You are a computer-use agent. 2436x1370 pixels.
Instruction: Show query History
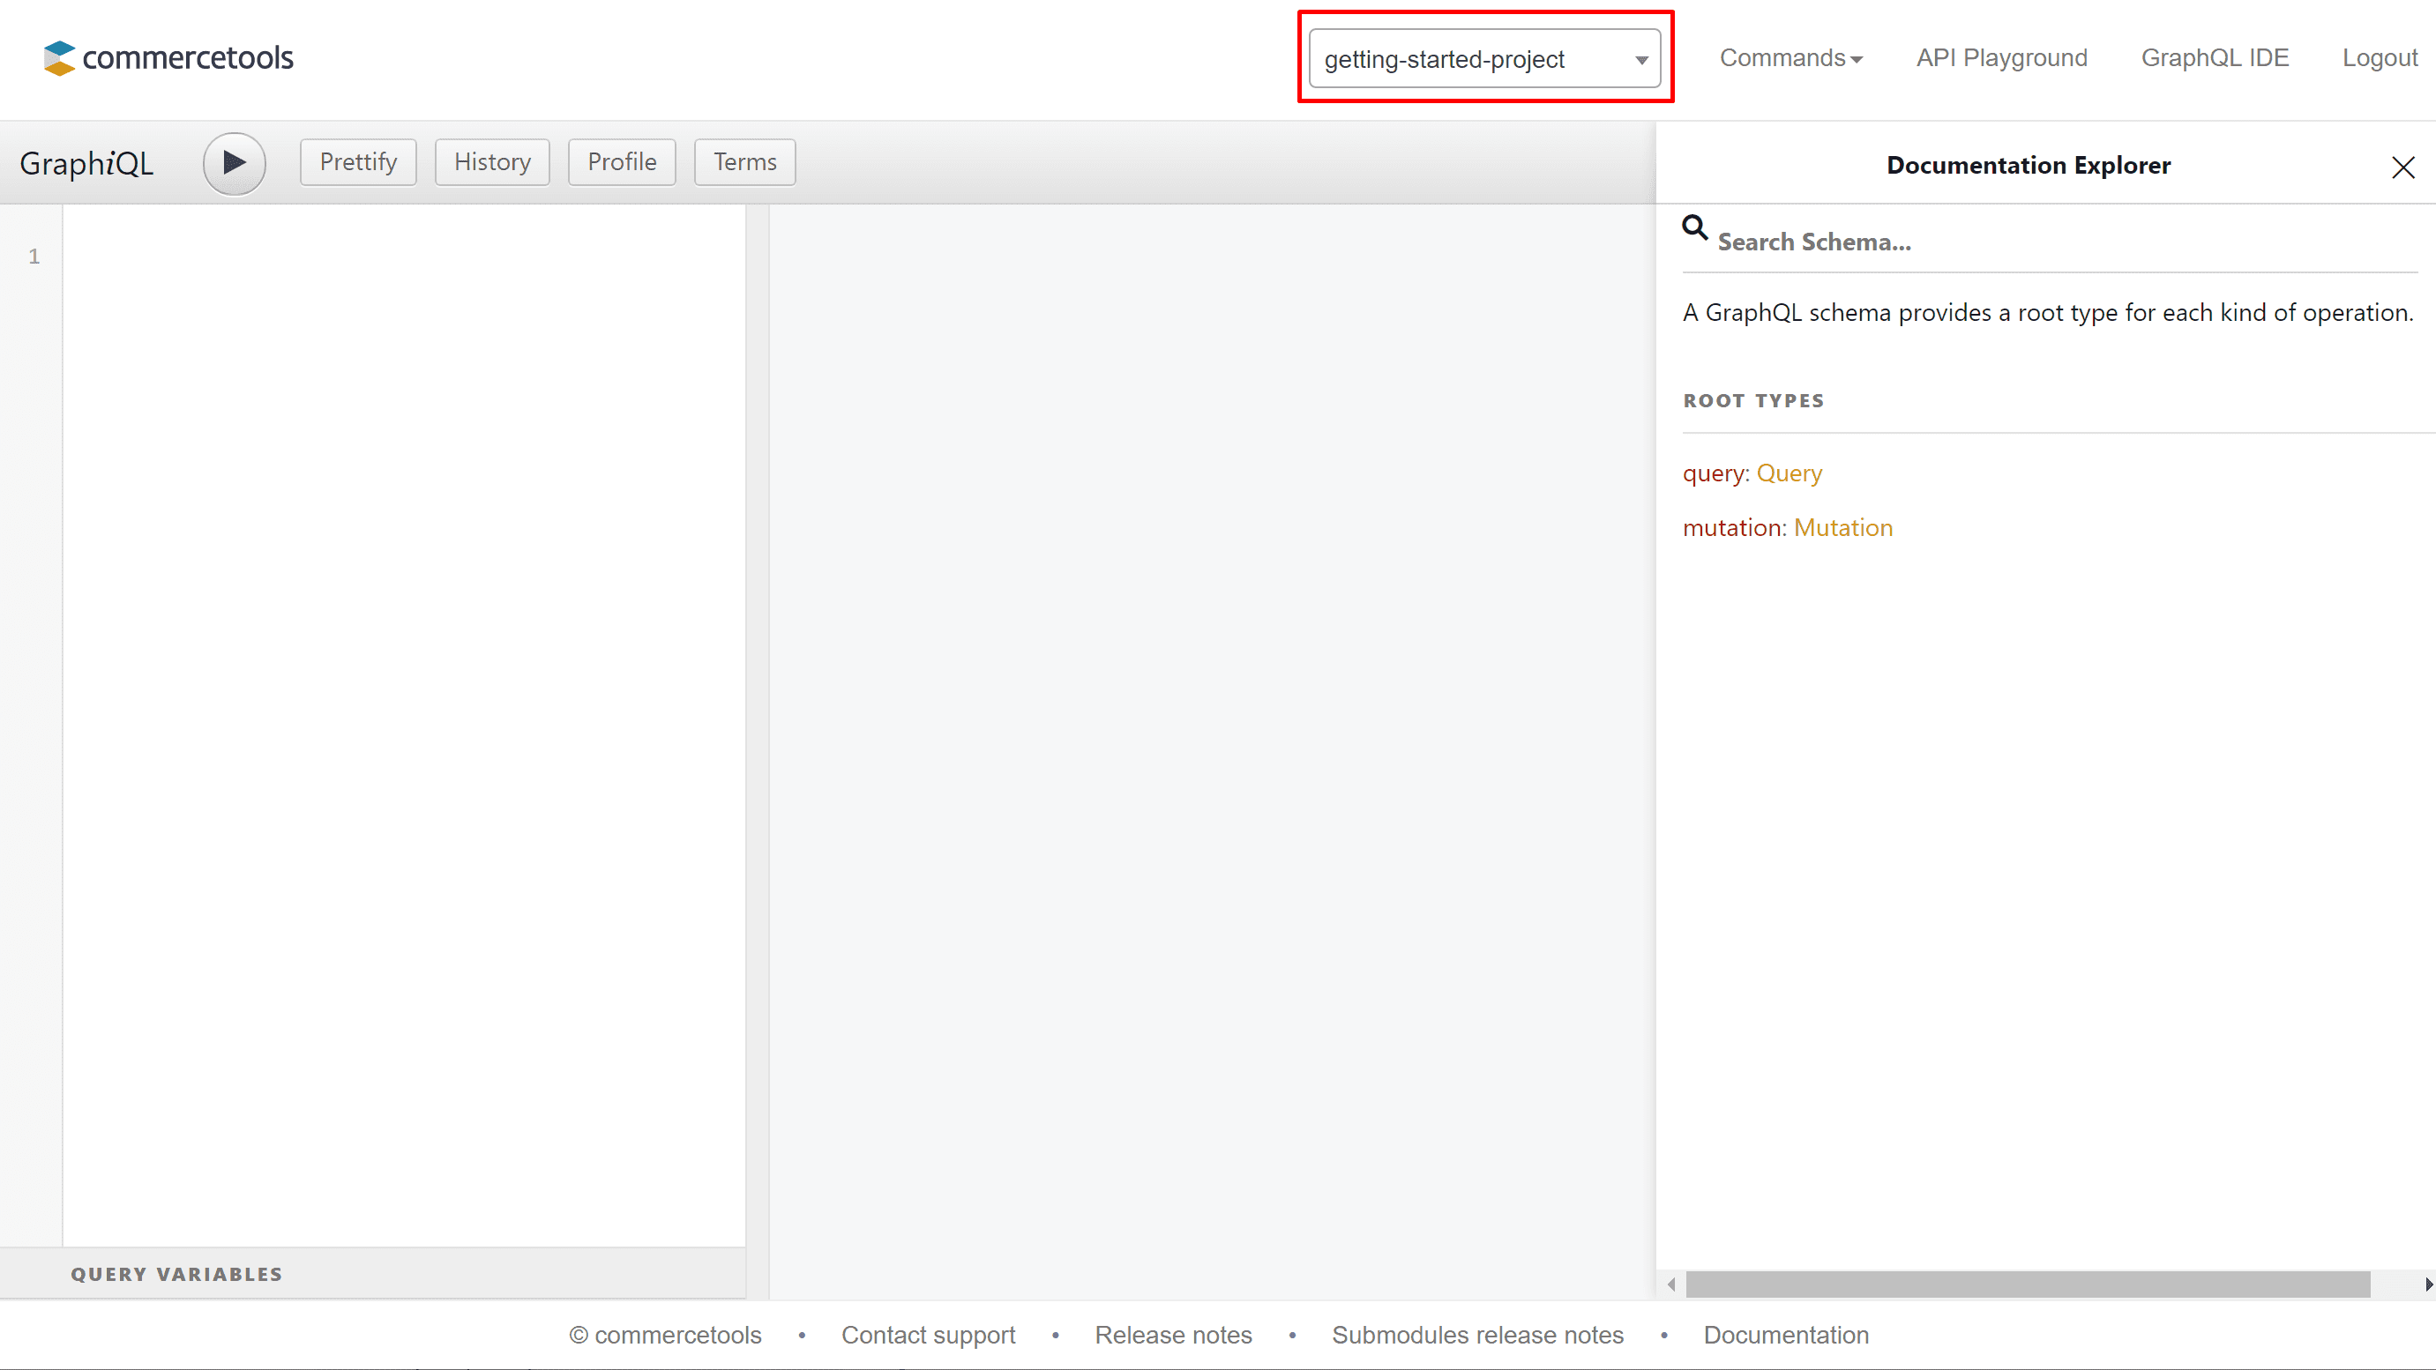tap(492, 161)
